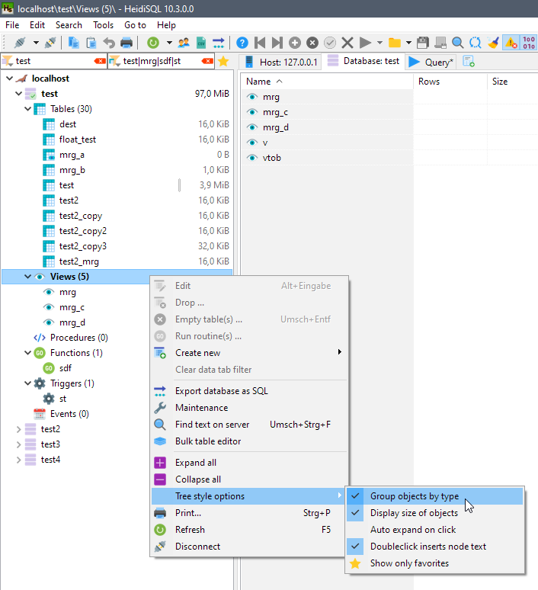Click the Run query play icon
Viewport: 538px width, 590px height.
pyautogui.click(x=364, y=43)
